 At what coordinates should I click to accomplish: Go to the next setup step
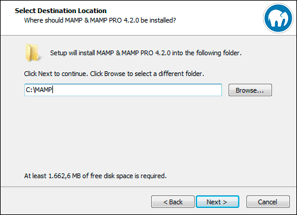(217, 202)
